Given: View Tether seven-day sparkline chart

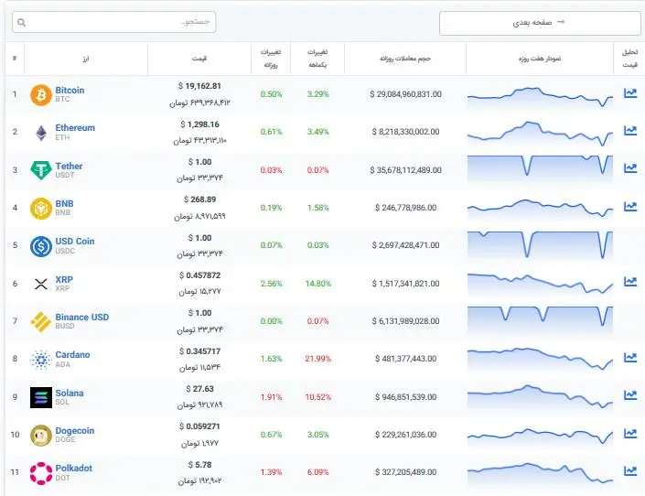Looking at the screenshot, I should (x=540, y=169).
